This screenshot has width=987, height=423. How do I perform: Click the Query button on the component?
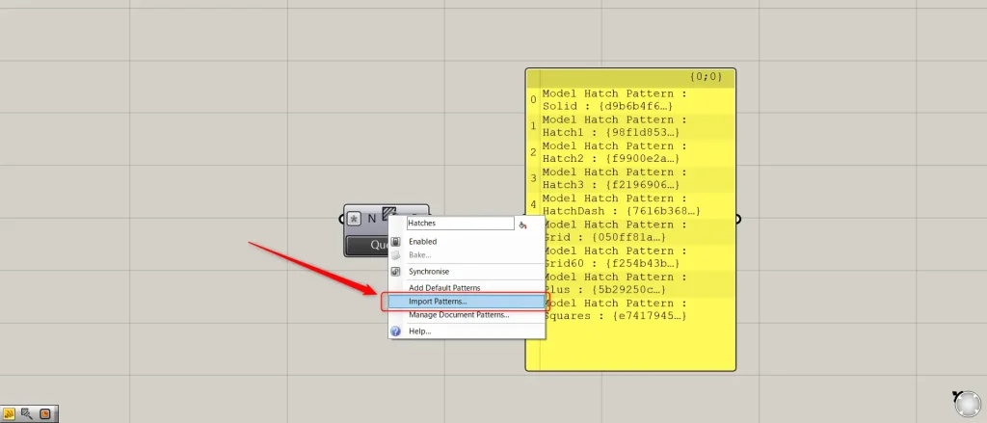tap(368, 245)
